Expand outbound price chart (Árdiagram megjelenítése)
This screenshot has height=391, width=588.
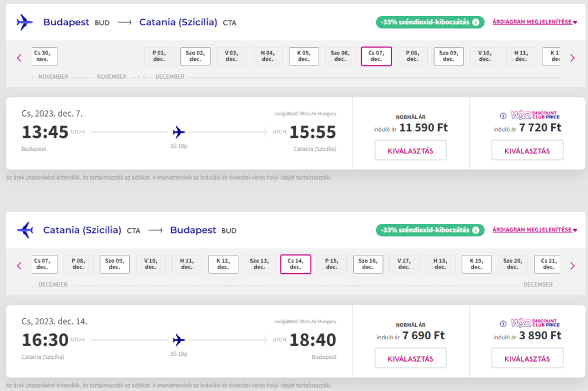535,22
